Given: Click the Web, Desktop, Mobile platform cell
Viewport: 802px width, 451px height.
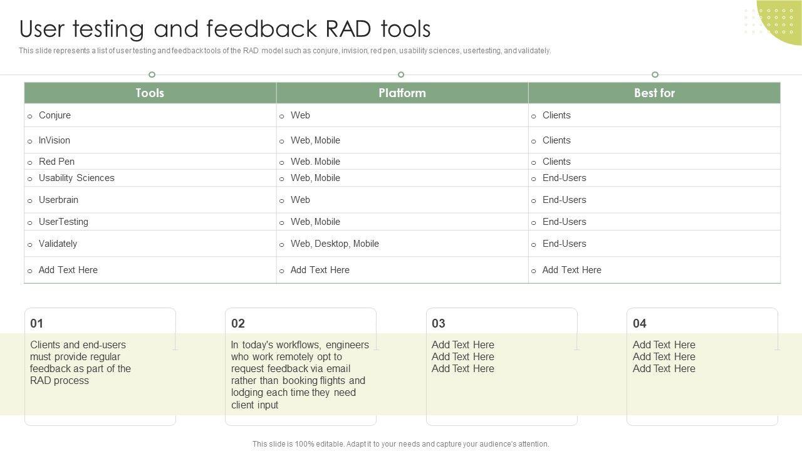Looking at the screenshot, I should (335, 244).
